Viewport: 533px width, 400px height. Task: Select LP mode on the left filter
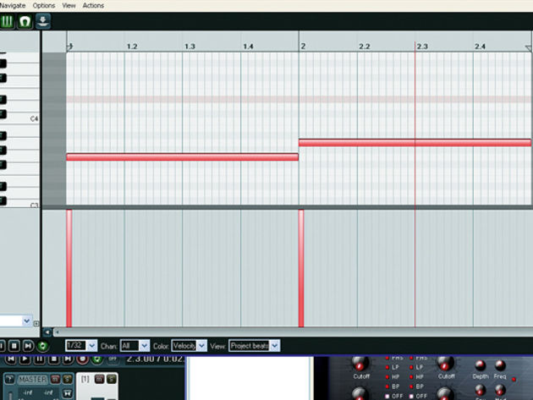click(x=387, y=367)
